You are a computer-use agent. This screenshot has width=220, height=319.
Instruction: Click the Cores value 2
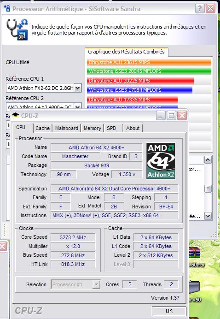[x=130, y=284]
